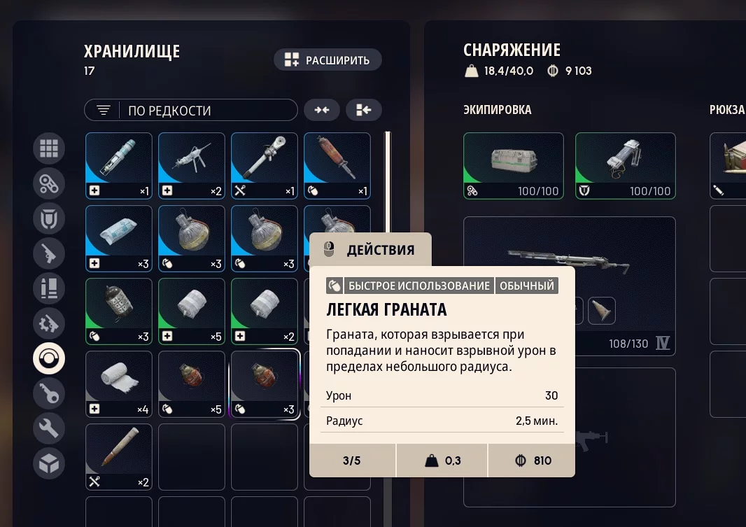Click the move-all-to-storage arrow button
This screenshot has height=527, width=746.
point(364,111)
